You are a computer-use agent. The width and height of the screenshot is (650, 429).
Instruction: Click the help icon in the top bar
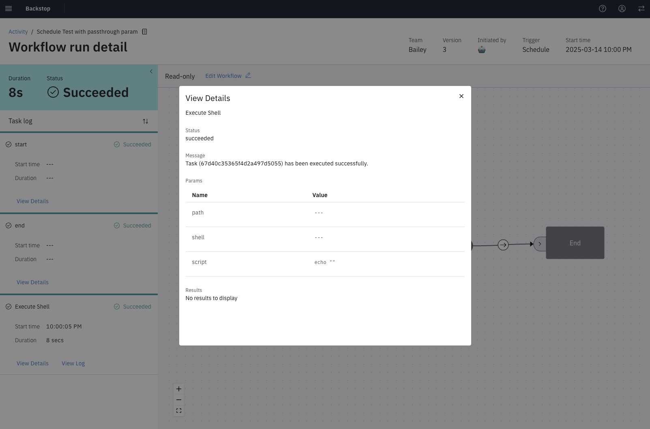(x=603, y=9)
